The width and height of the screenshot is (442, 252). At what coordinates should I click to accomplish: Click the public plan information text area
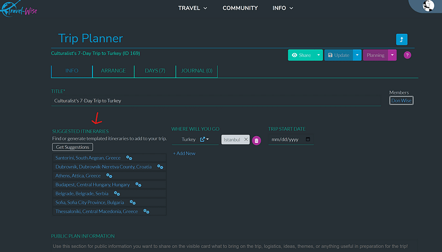(233, 246)
